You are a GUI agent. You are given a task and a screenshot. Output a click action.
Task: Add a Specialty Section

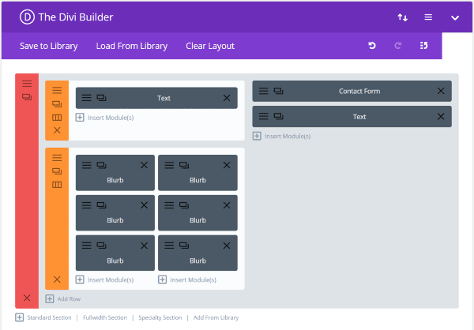click(x=160, y=317)
